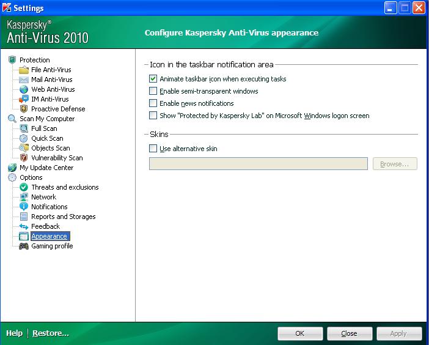Open the Mail Anti-Virus settings
This screenshot has width=429, height=345.
click(52, 80)
